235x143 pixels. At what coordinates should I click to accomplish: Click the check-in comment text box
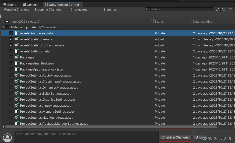86,137
